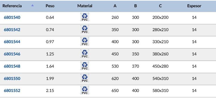Sort by the Material column header

click(85, 6)
